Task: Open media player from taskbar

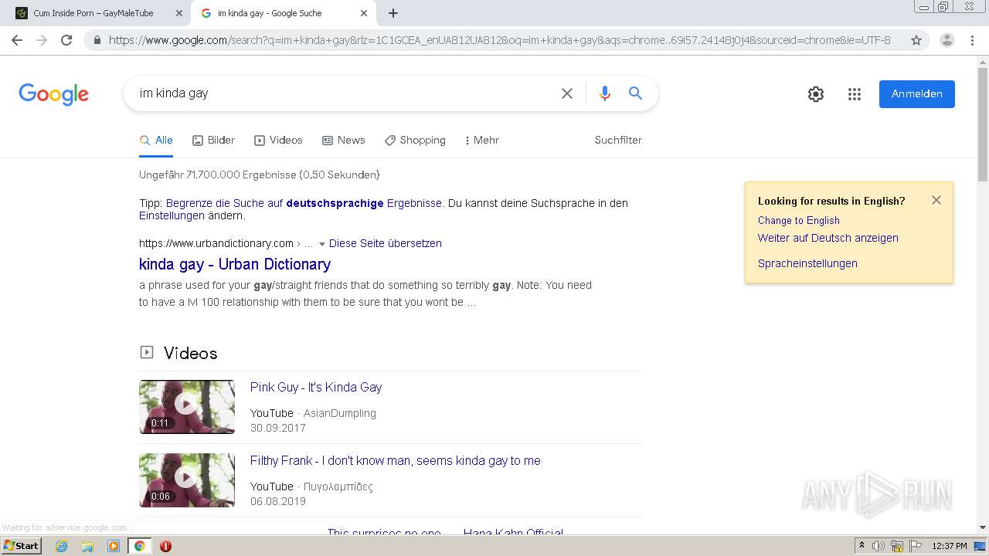Action: (x=114, y=546)
